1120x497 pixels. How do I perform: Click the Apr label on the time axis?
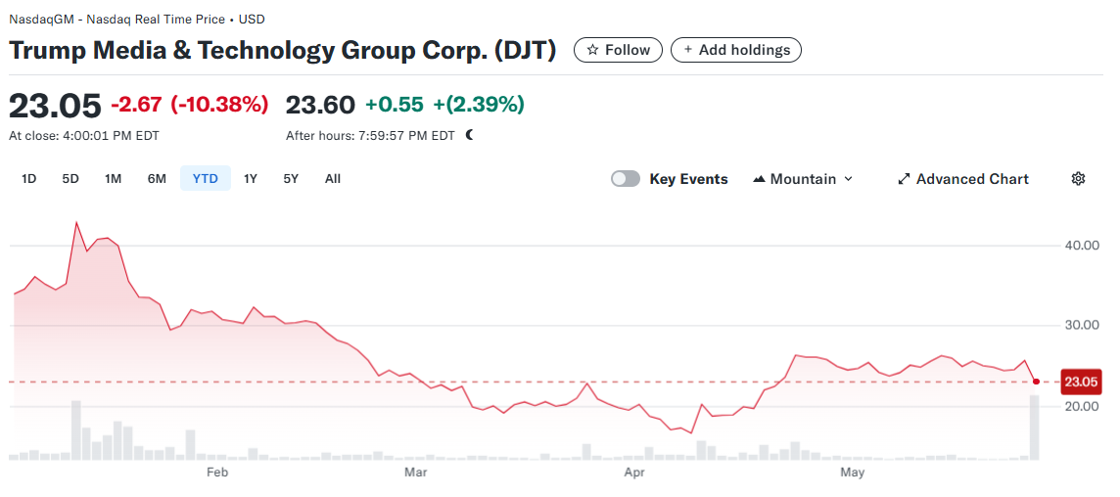pyautogui.click(x=634, y=473)
